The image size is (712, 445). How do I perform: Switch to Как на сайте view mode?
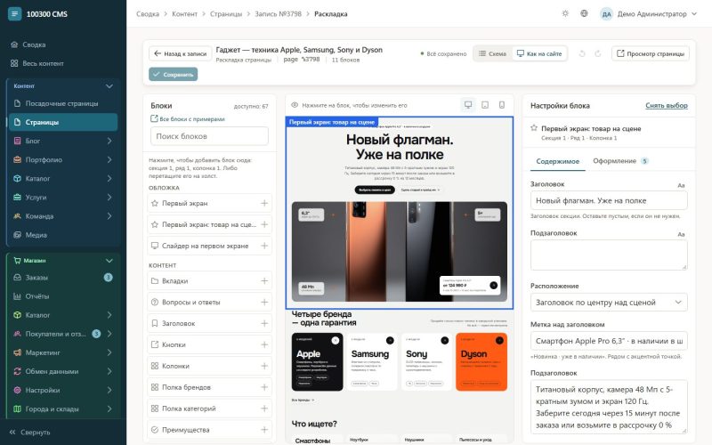click(x=539, y=53)
